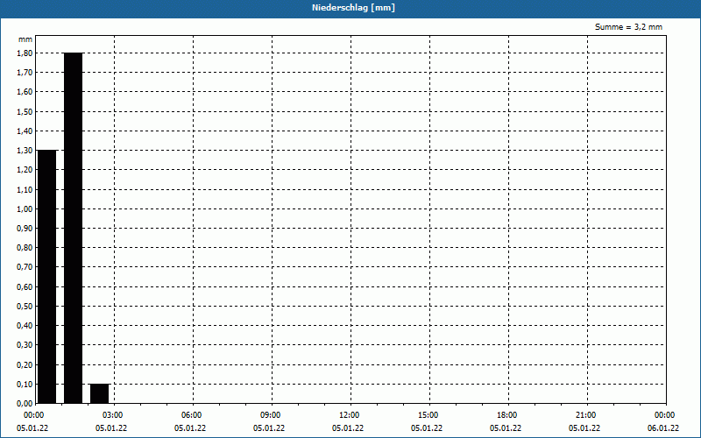Click the 0,00 y-axis label
This screenshot has height=438, width=701.
point(25,403)
